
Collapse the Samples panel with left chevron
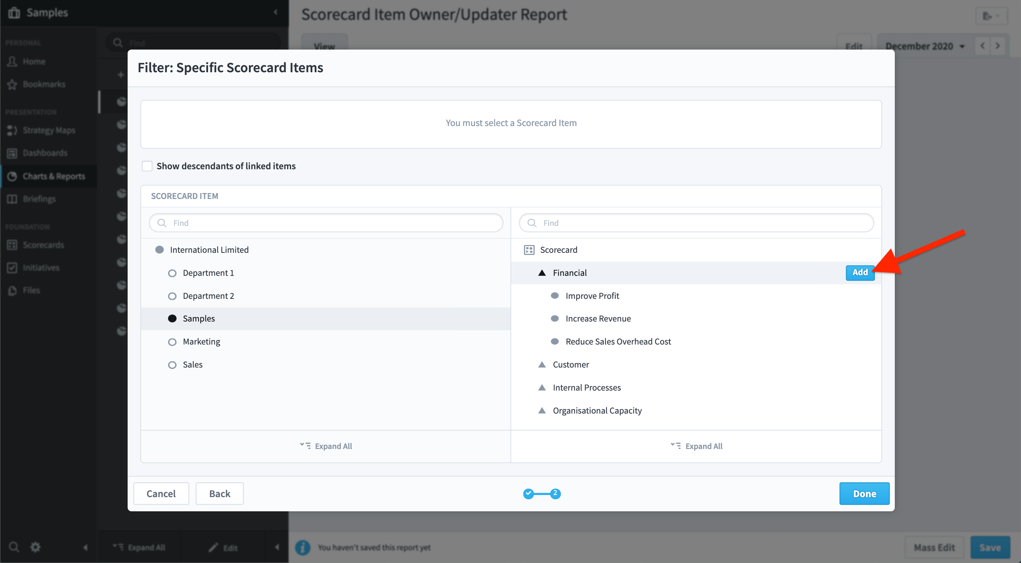pos(275,12)
